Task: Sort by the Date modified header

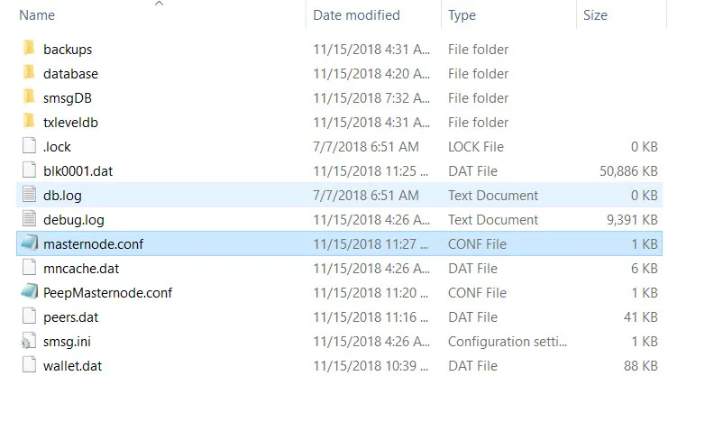Action: pyautogui.click(x=356, y=15)
